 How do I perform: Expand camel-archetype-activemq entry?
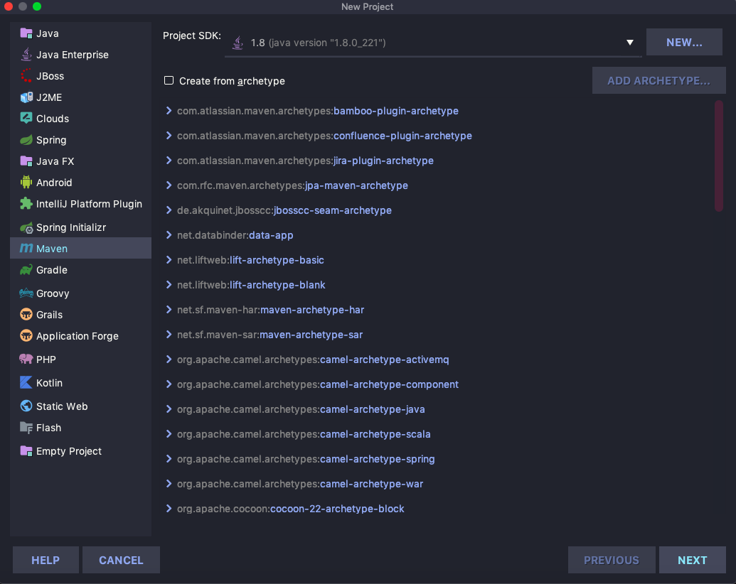point(169,359)
